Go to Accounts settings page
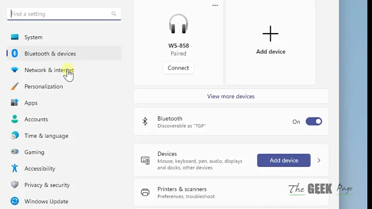Image resolution: width=372 pixels, height=209 pixels. coord(36,120)
